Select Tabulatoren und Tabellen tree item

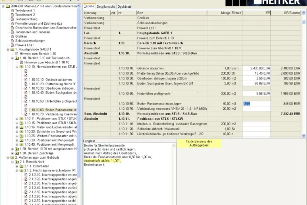(x=33, y=32)
